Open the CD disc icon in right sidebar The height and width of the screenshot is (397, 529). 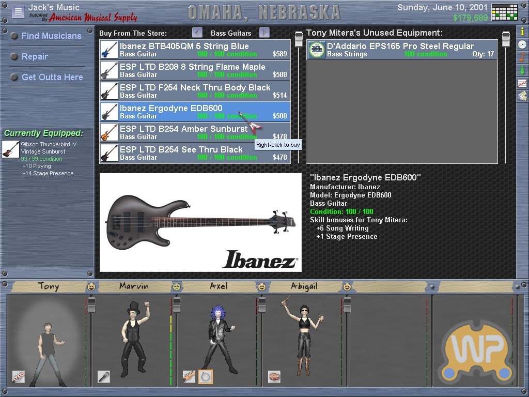tap(522, 44)
